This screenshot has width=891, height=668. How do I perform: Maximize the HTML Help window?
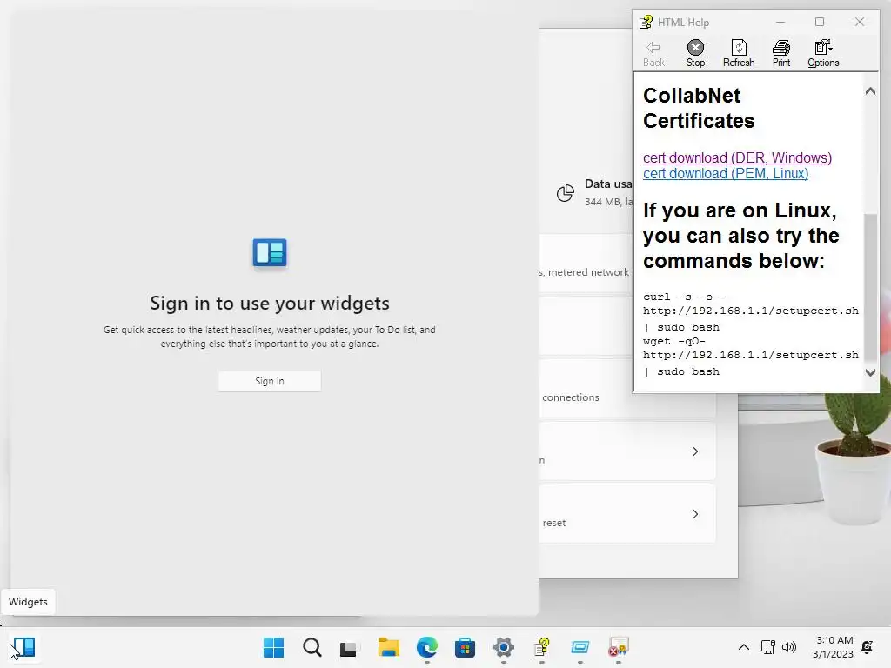[x=820, y=22]
